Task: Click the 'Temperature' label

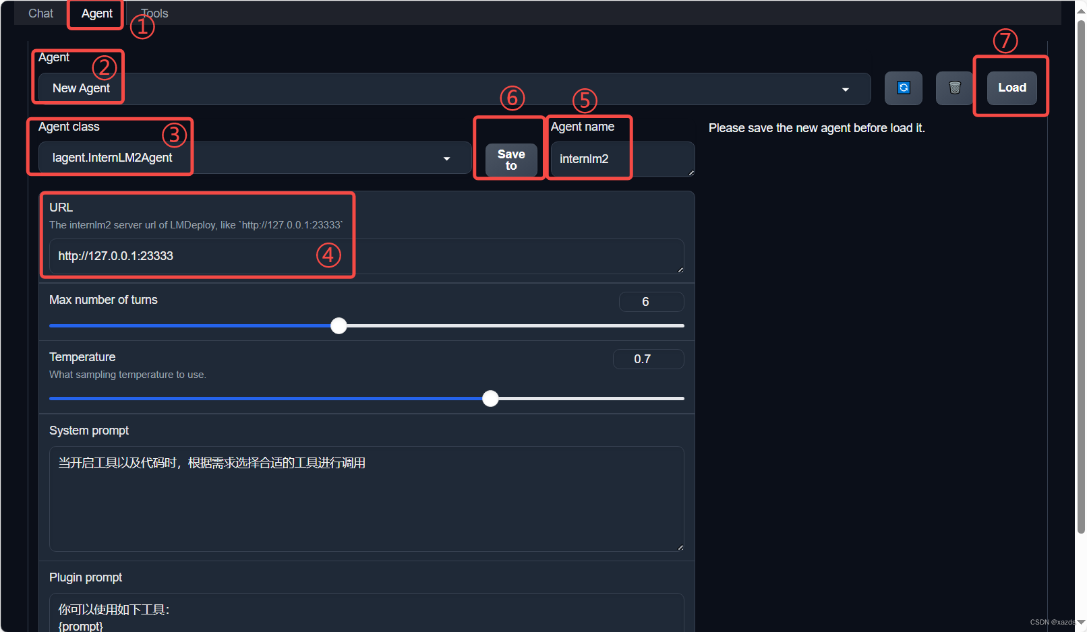Action: tap(82, 357)
